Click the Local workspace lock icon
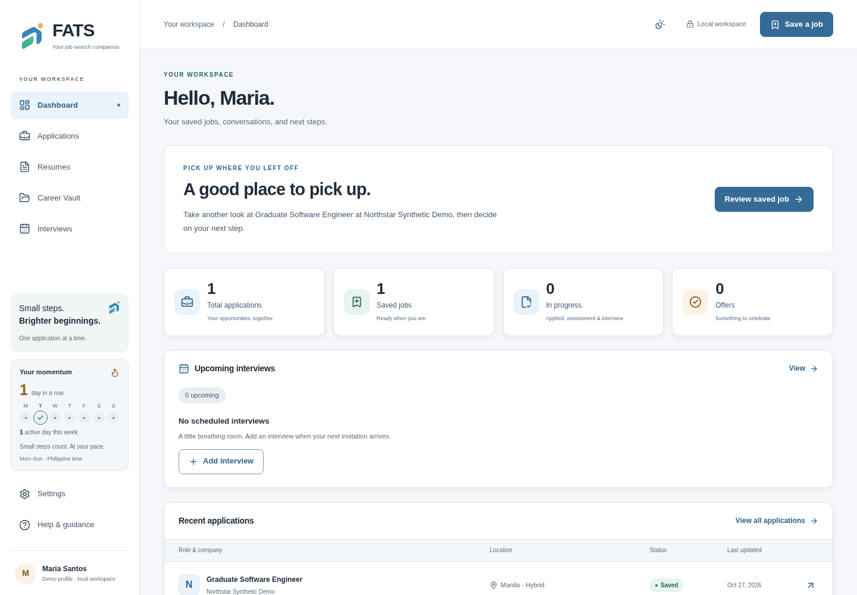This screenshot has width=857, height=595. (x=690, y=24)
